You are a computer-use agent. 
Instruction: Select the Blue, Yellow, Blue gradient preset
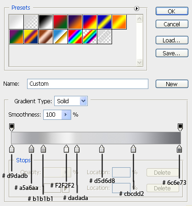pyautogui.click(x=104, y=22)
